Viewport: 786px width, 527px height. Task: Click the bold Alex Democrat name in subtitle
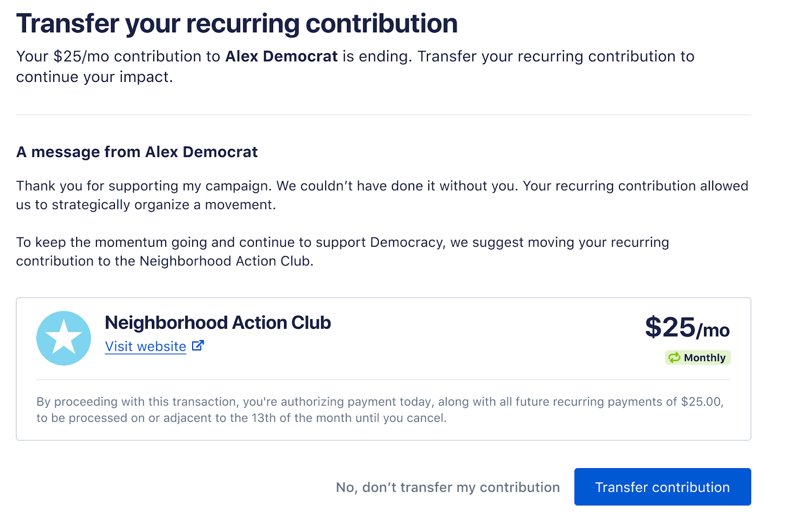[281, 56]
